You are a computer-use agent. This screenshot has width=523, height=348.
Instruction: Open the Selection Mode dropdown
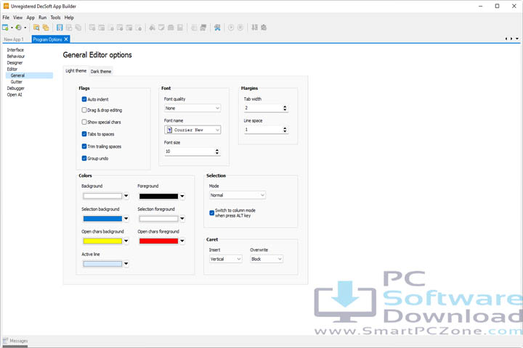(x=237, y=195)
